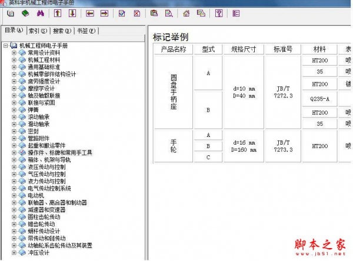Expand the 常用设计资料 node

tap(14, 53)
